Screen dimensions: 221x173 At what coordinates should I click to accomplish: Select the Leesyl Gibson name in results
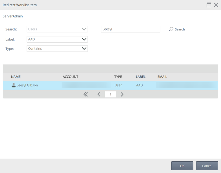coord(27,85)
